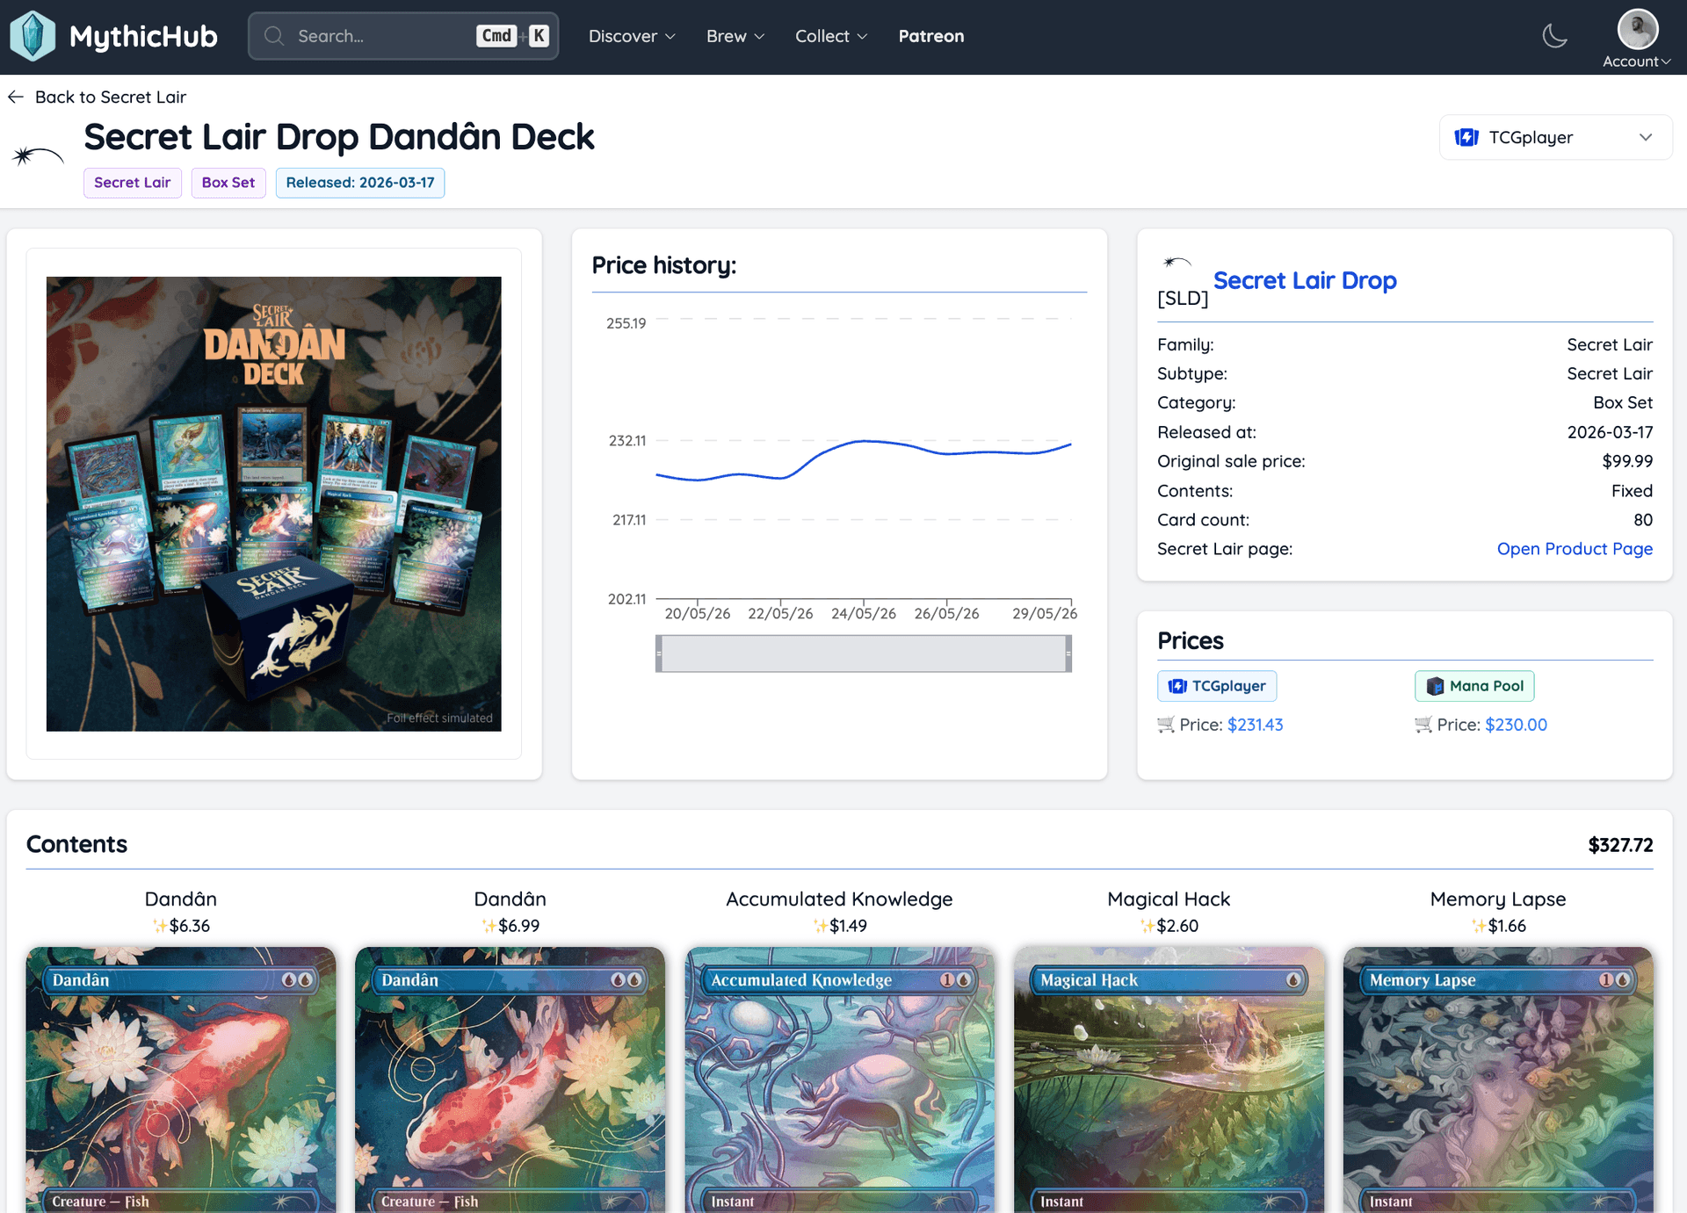Click the Accumulated Knowledge card name
This screenshot has height=1213, width=1687.
click(x=839, y=899)
